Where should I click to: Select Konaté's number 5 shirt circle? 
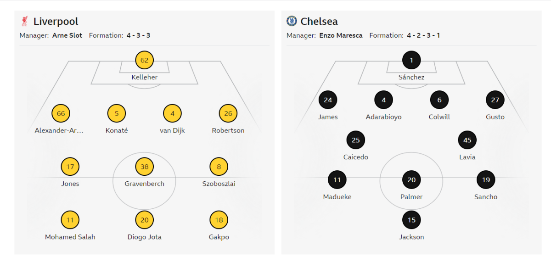117,113
